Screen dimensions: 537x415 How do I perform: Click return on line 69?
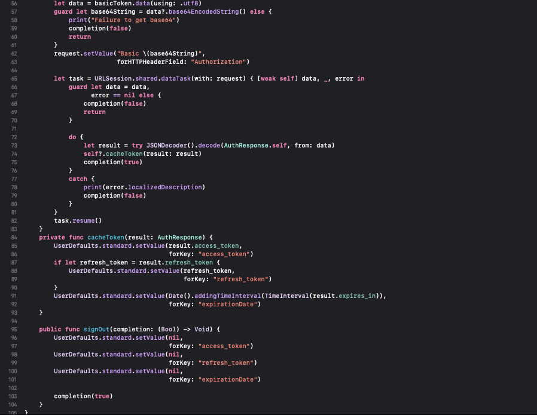pos(94,112)
